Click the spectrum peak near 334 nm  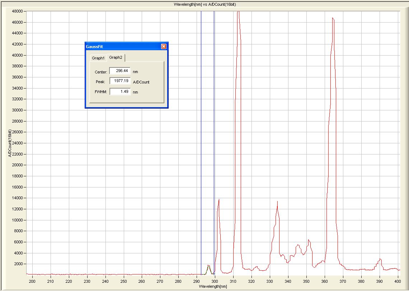[277, 203]
